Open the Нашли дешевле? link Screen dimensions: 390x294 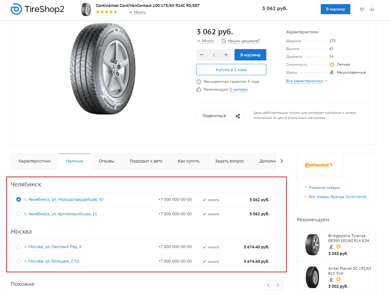point(244,41)
